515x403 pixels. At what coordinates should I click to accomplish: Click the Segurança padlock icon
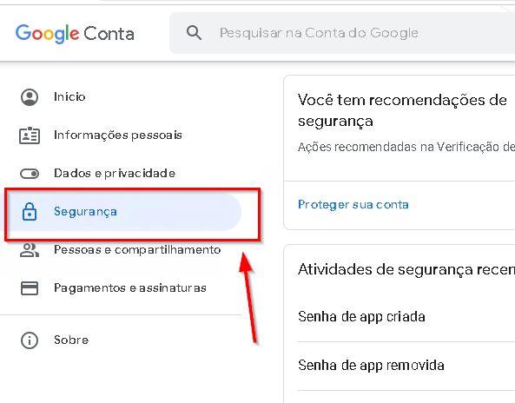click(30, 212)
